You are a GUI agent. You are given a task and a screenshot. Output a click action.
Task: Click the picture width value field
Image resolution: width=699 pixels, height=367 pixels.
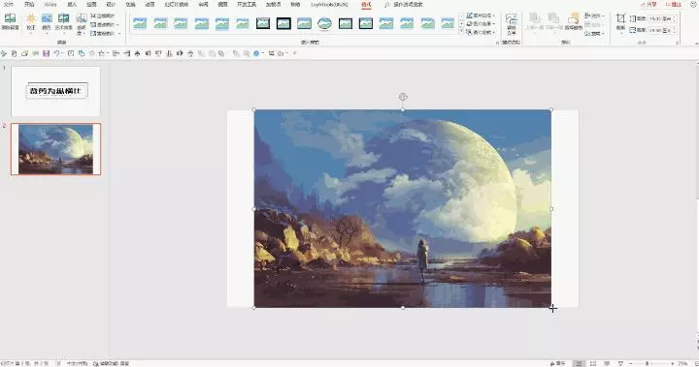pos(661,30)
